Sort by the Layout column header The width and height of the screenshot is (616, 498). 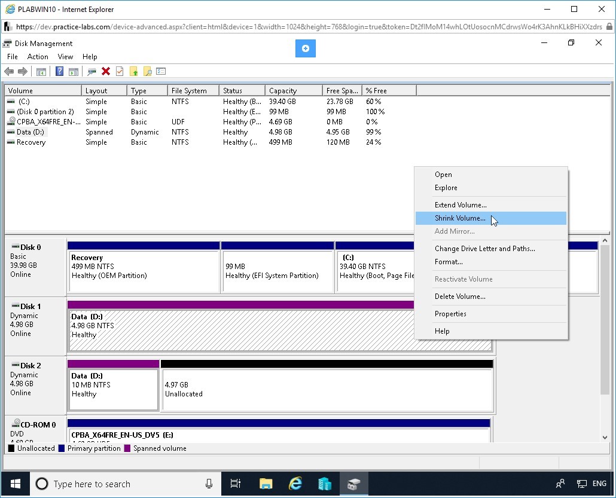point(104,91)
